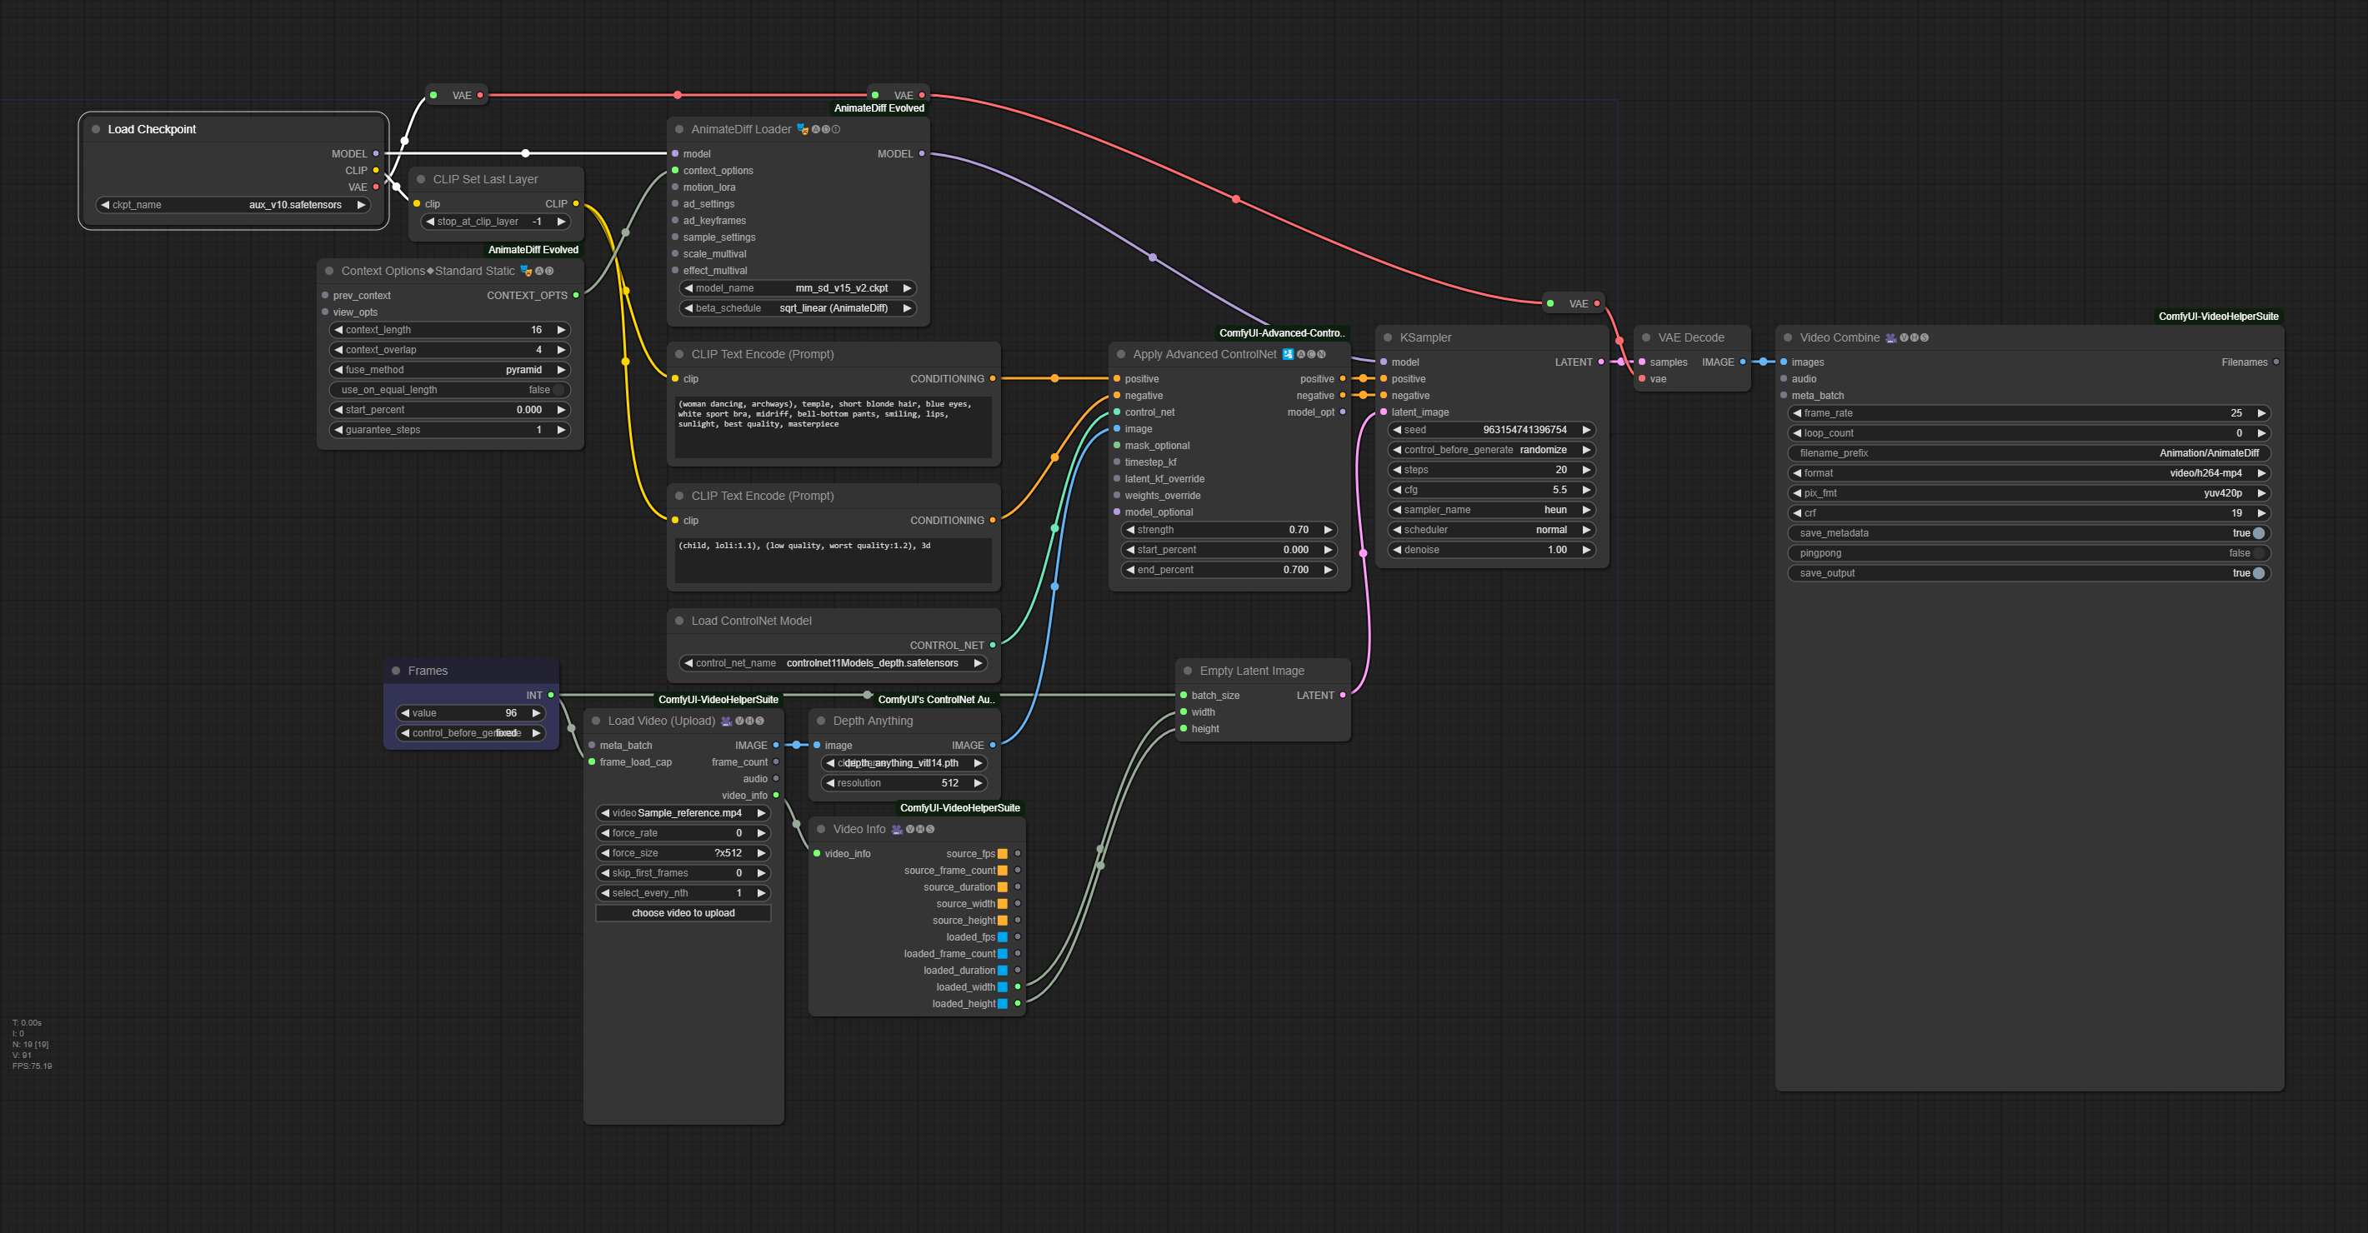Collapse the KSampler node via its title dot
The image size is (2368, 1233).
1388,337
